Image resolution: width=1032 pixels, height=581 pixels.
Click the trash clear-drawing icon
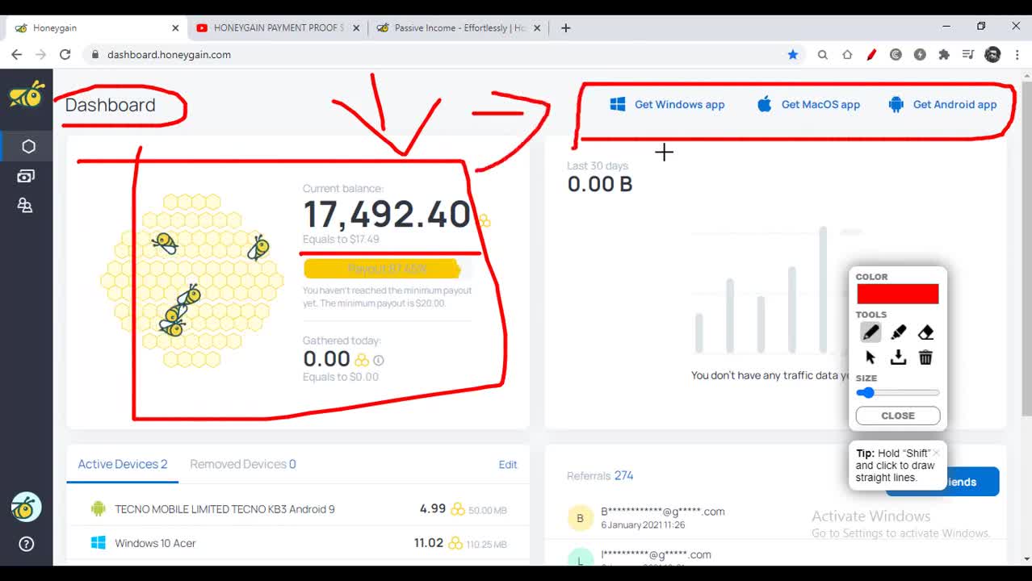tap(925, 357)
